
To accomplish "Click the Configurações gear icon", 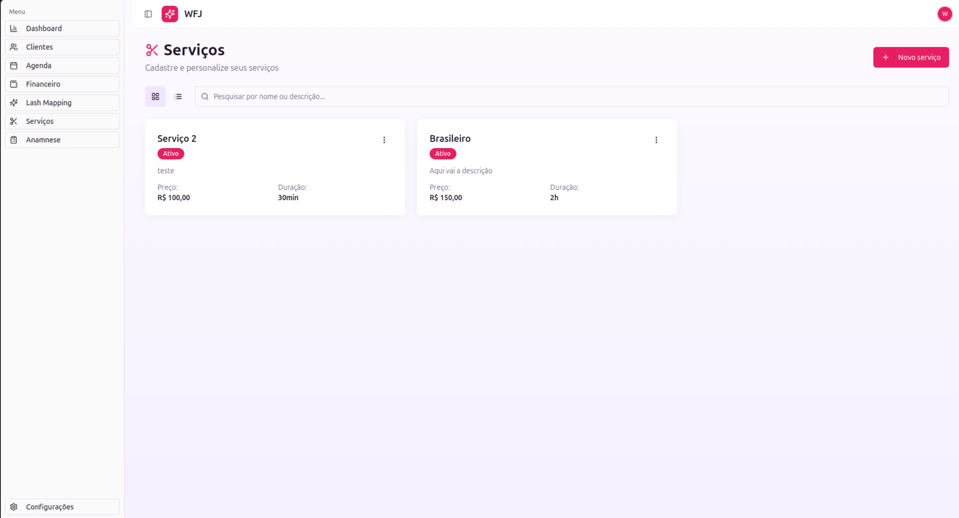I will 14,507.
